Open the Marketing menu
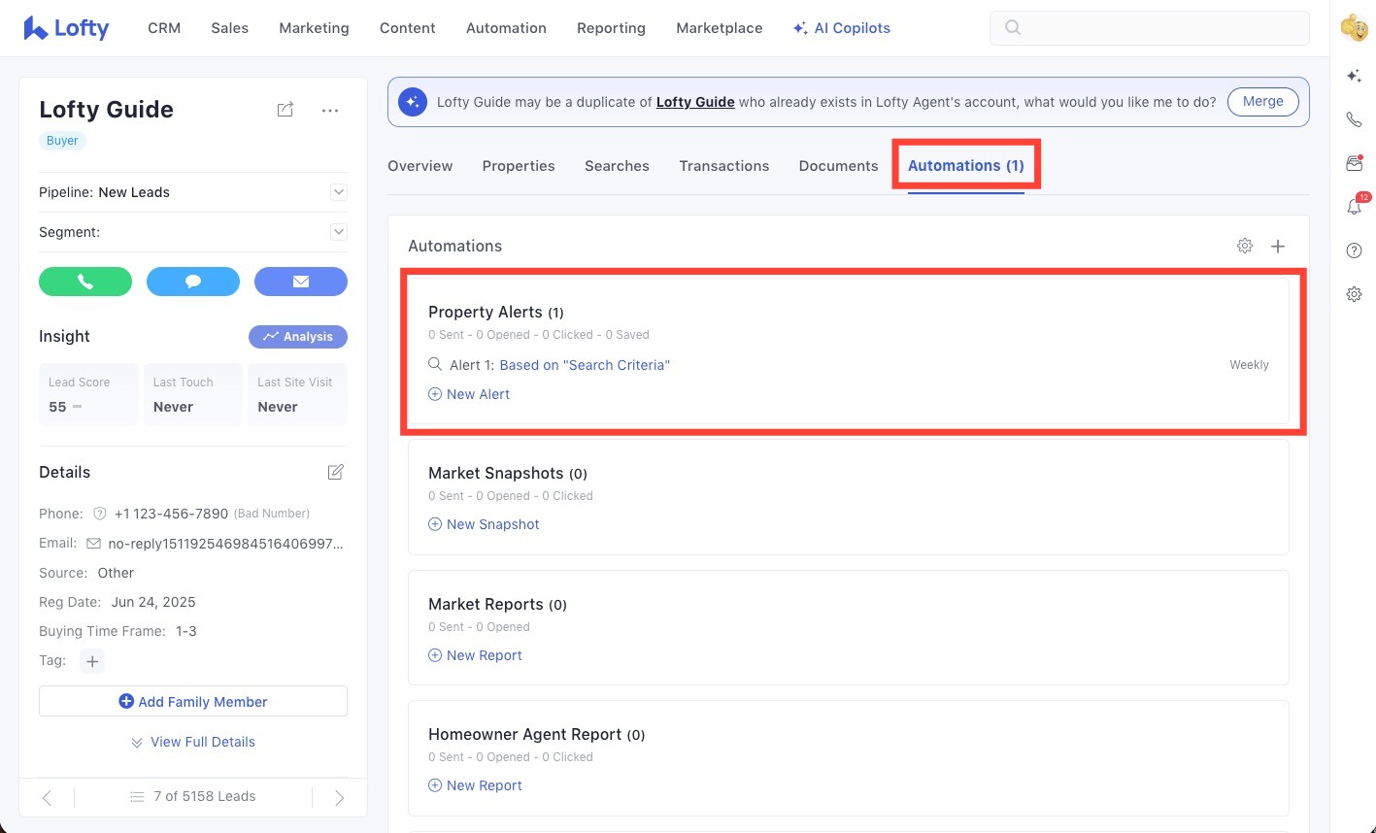 (x=314, y=28)
